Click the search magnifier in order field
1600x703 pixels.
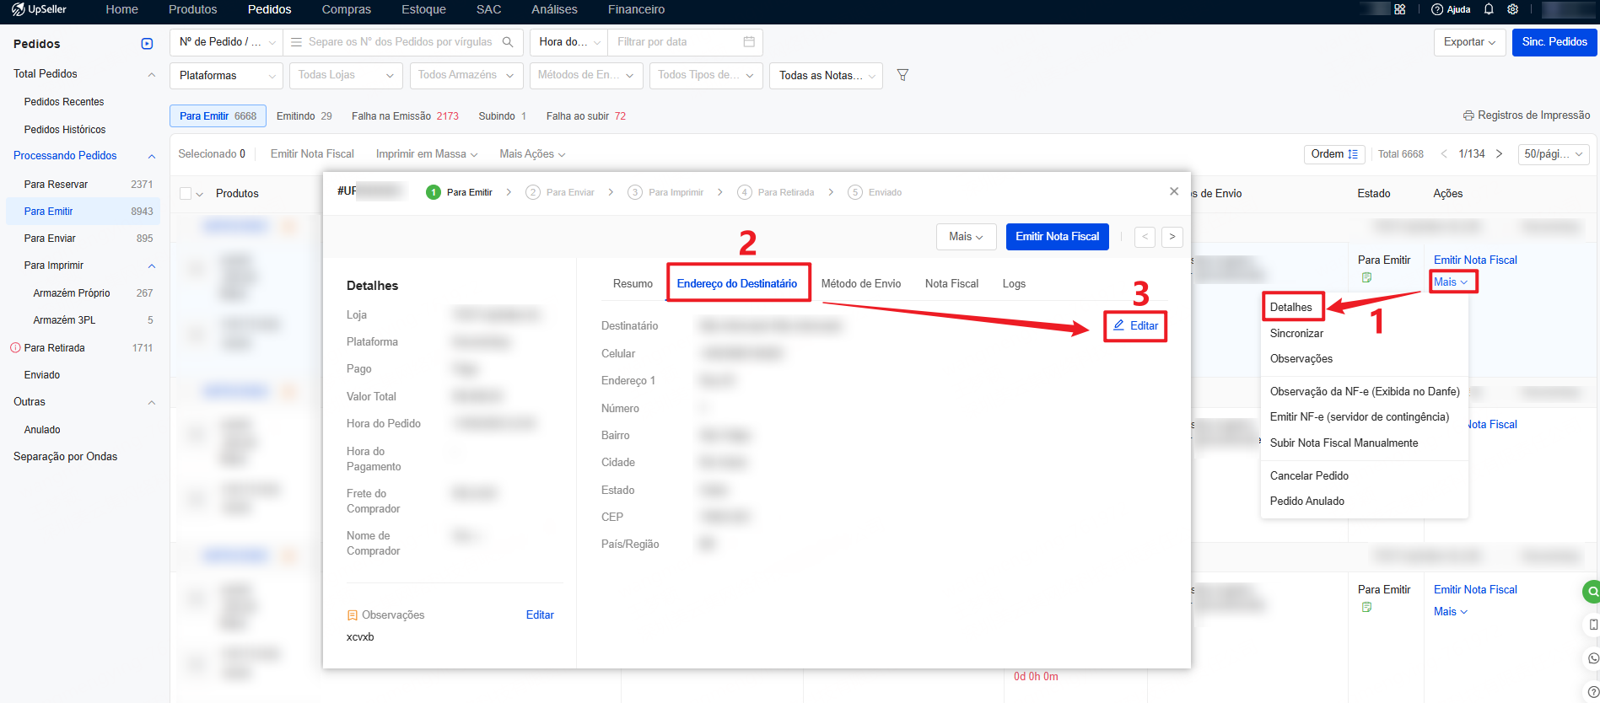pyautogui.click(x=508, y=42)
